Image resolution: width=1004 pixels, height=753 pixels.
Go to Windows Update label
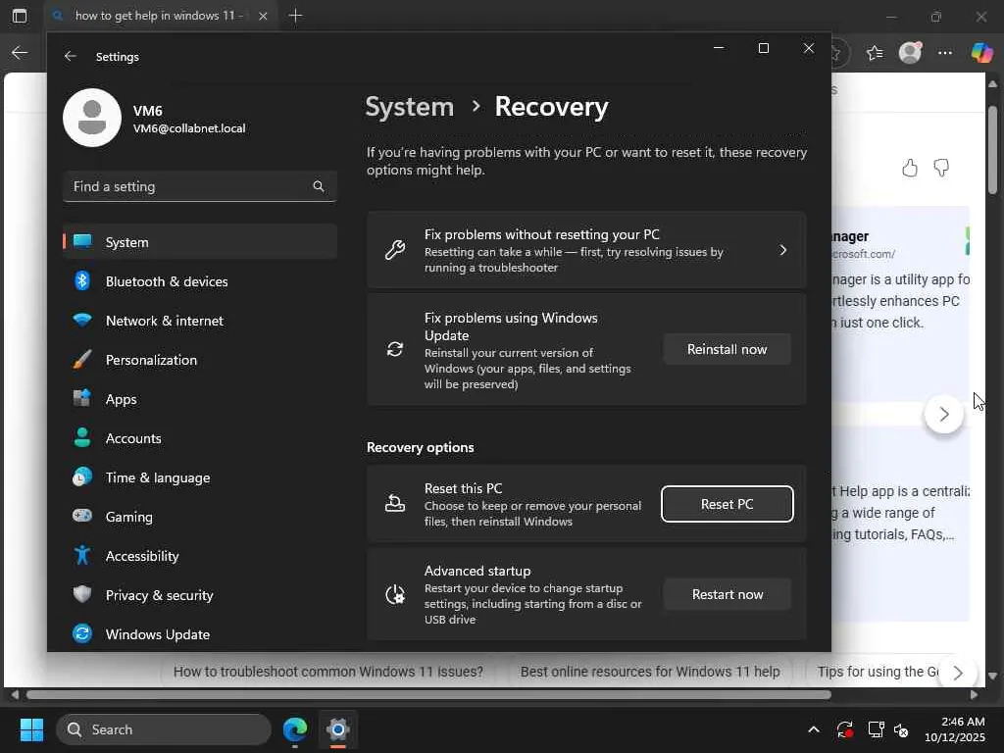tap(158, 634)
